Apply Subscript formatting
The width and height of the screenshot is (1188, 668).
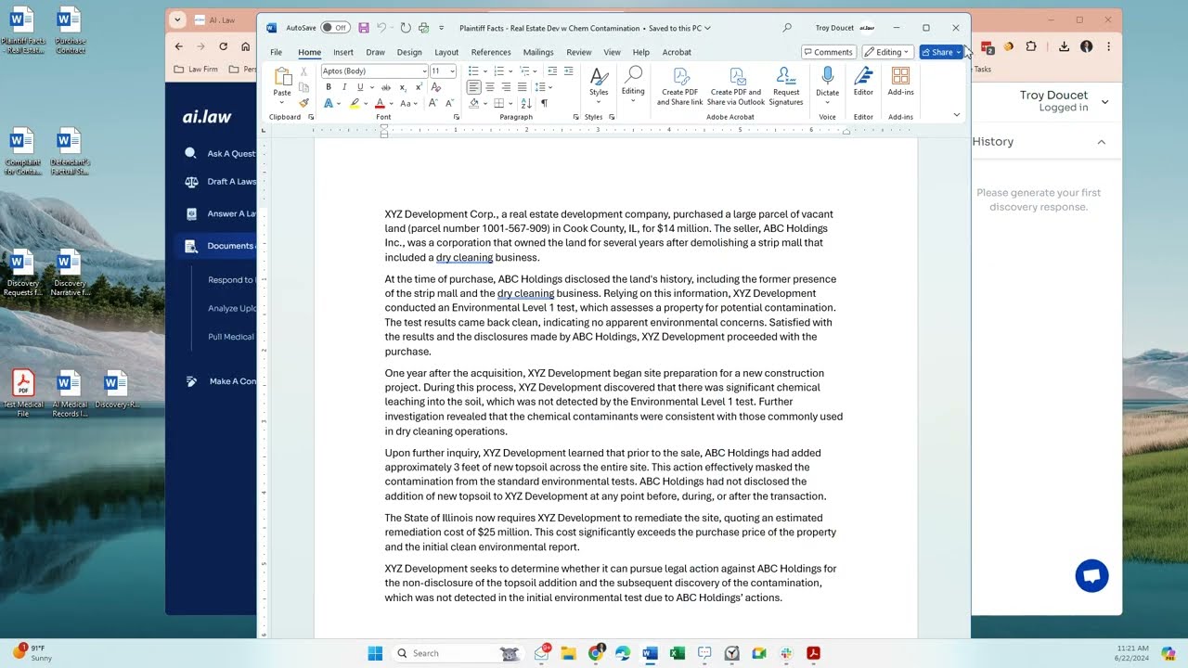403,87
